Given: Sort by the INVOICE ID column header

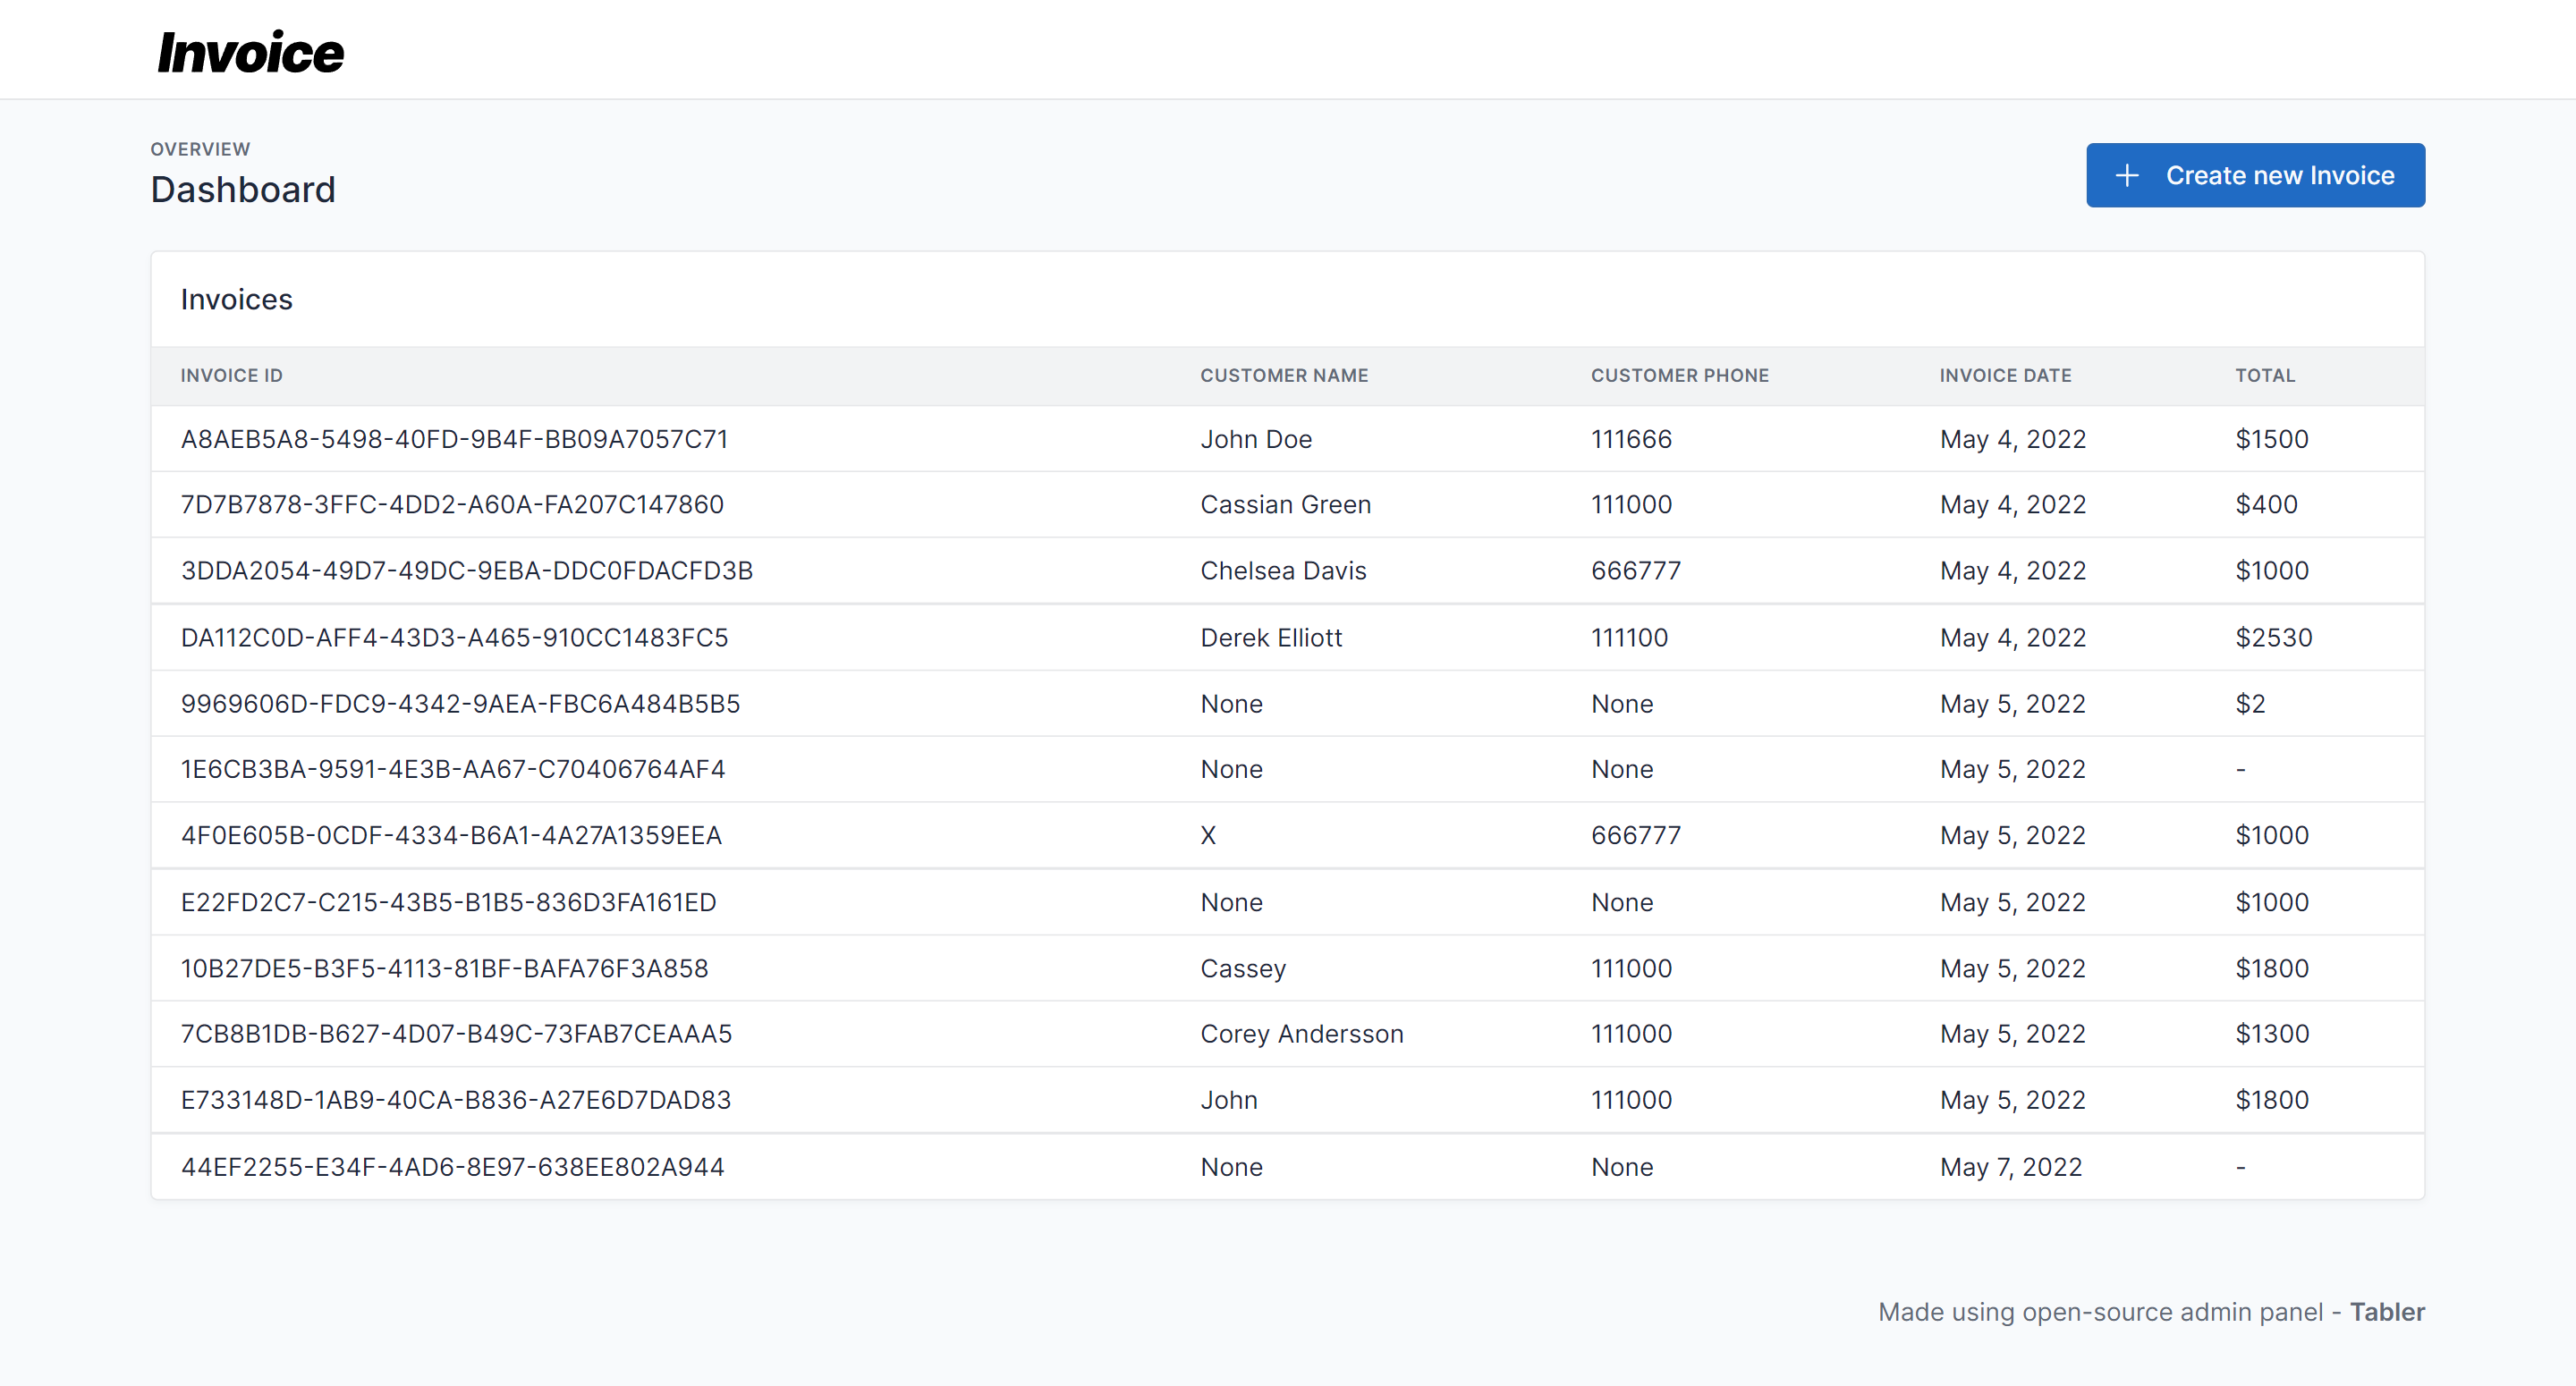Looking at the screenshot, I should coord(231,375).
